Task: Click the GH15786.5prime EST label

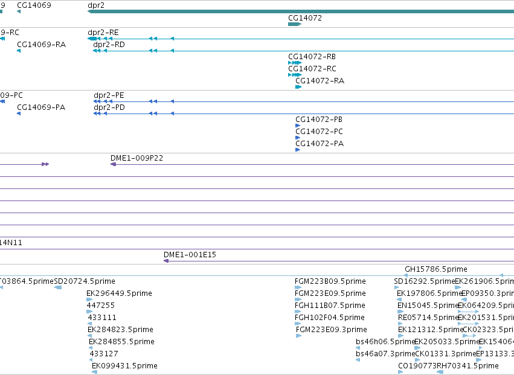Action: click(436, 269)
